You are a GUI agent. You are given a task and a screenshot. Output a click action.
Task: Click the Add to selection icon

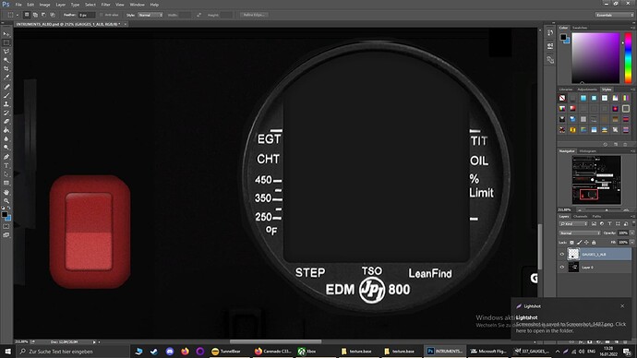35,15
